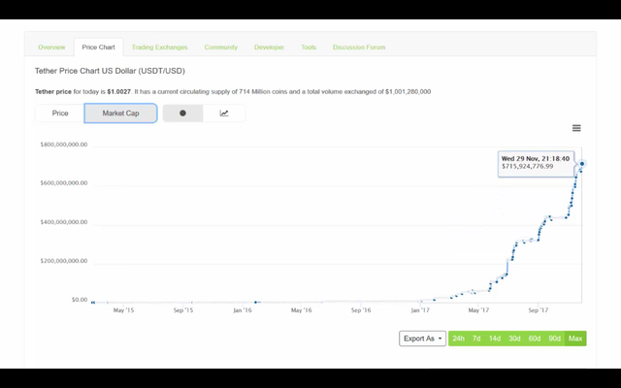Click the $600,000,000.00 axis label
Viewport: 621px width, 388px height.
(64, 183)
